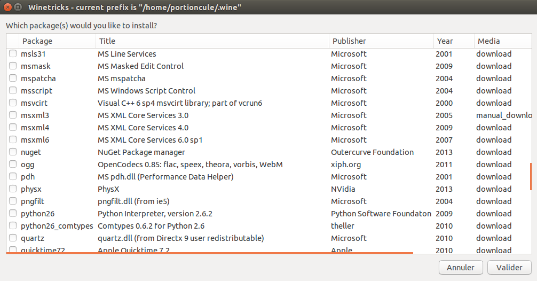Click the Annuler button
537x281 pixels.
(x=461, y=267)
